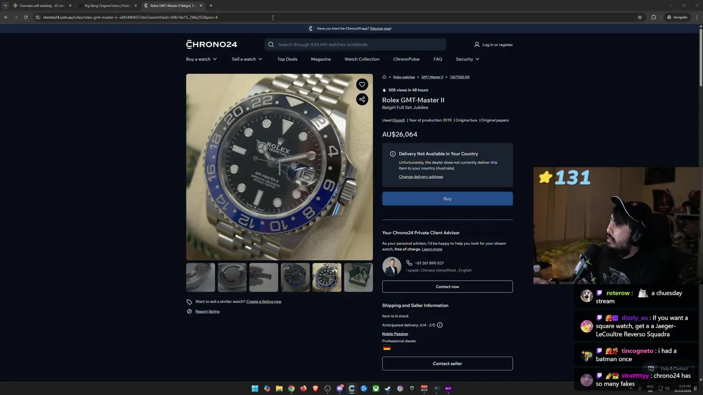Open the Windows Start menu

point(255,388)
